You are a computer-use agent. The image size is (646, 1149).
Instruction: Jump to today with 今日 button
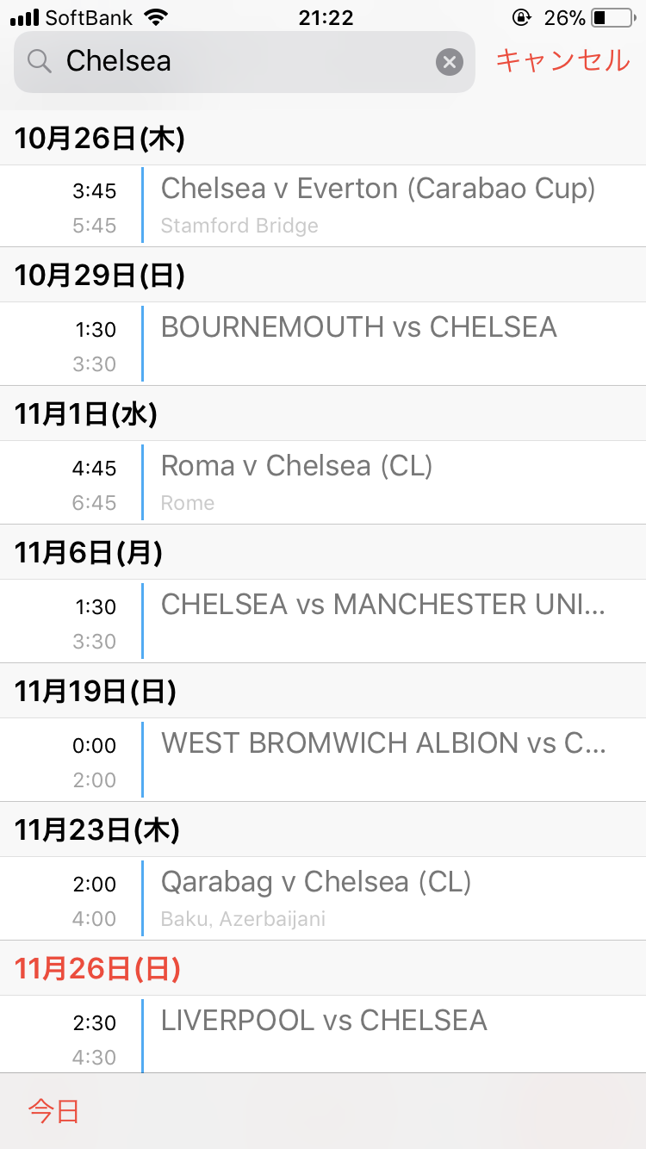(53, 1111)
